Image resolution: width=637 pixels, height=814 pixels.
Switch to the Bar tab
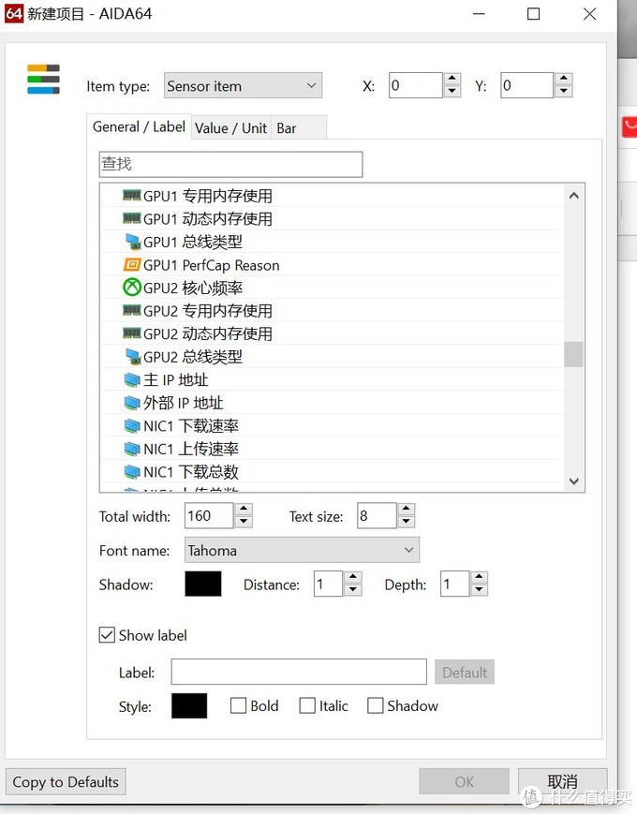[x=299, y=128]
